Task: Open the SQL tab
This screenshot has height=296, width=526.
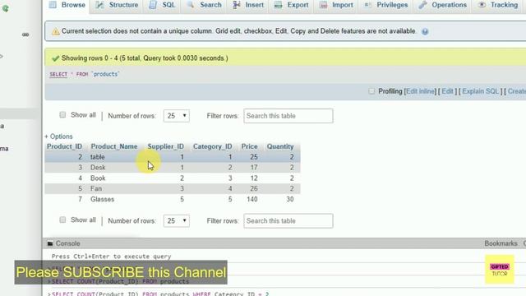Action: tap(163, 5)
